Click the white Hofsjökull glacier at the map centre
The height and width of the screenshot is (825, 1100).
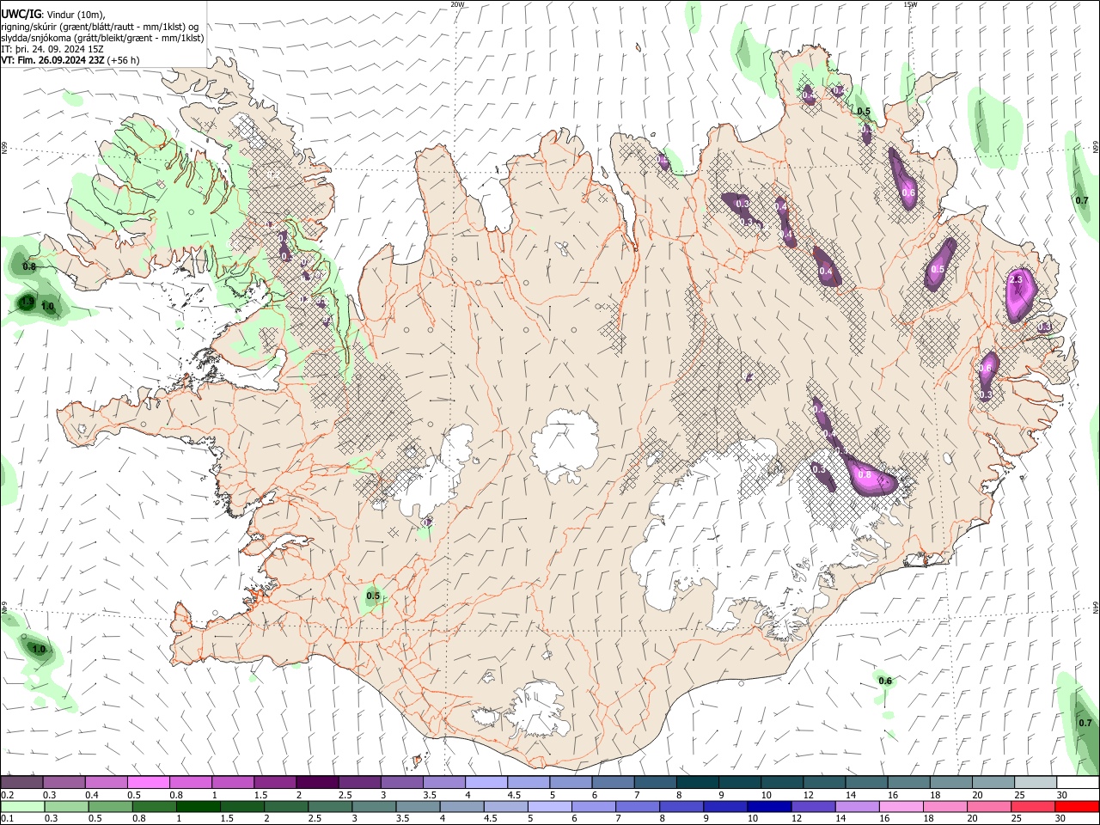pos(565,445)
